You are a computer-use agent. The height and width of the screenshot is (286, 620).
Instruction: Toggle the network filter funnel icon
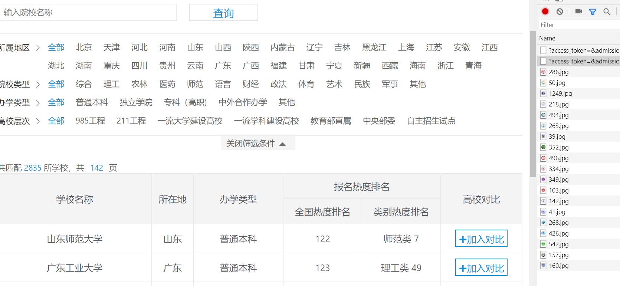(x=593, y=11)
